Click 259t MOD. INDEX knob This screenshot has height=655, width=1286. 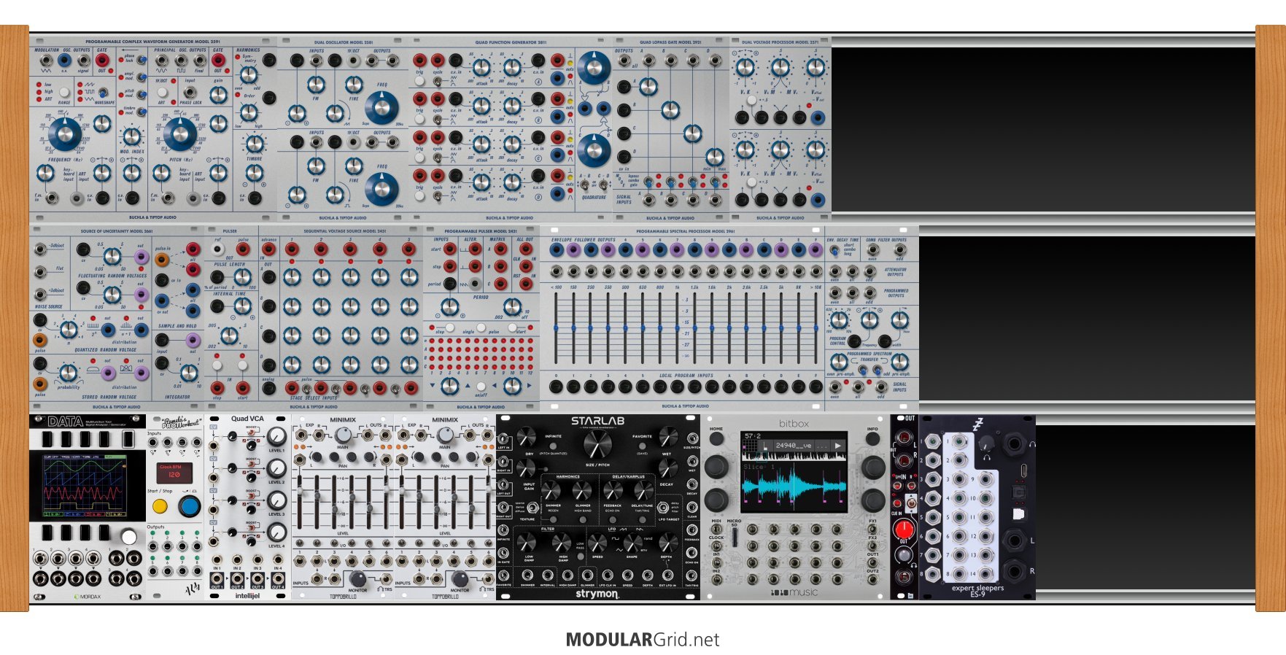coord(132,136)
